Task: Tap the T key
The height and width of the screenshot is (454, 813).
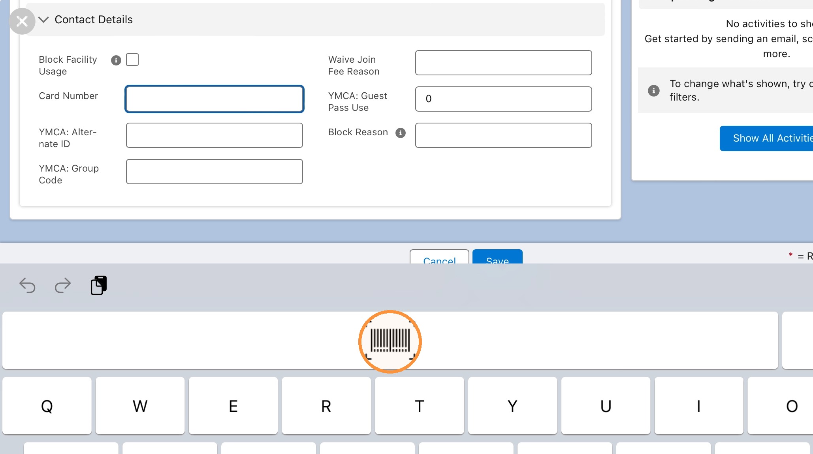Action: click(420, 406)
